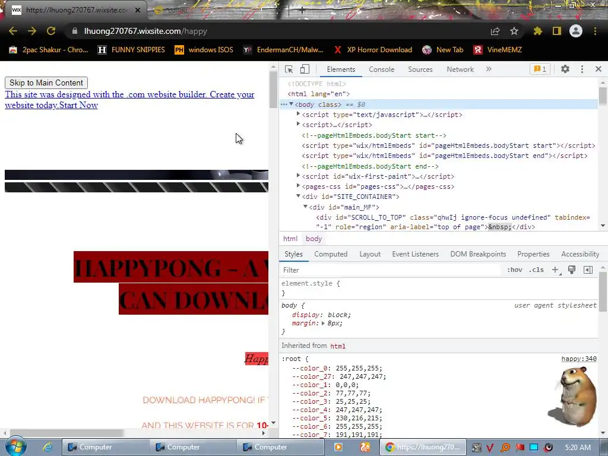Open the windows ISOS bookmark
Screen dimensions: 608x456
click(204, 50)
